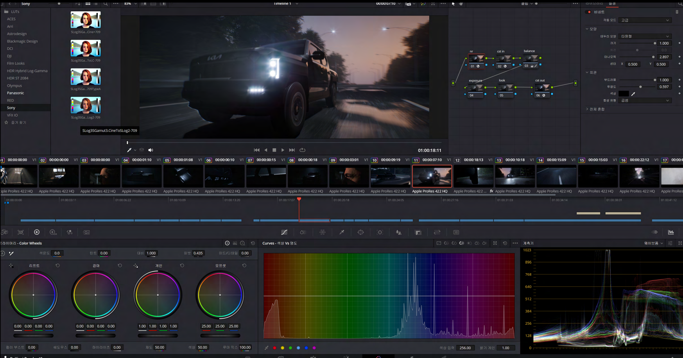Toggle yellow hue point below curves
Viewport: 683px width, 358px height.
pyautogui.click(x=283, y=348)
